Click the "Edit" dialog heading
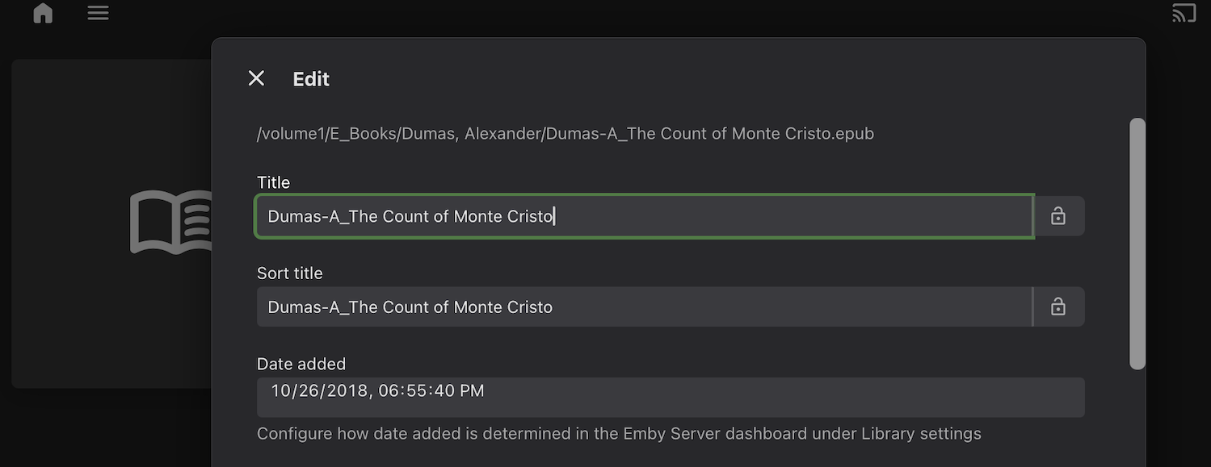1211x467 pixels. (311, 79)
